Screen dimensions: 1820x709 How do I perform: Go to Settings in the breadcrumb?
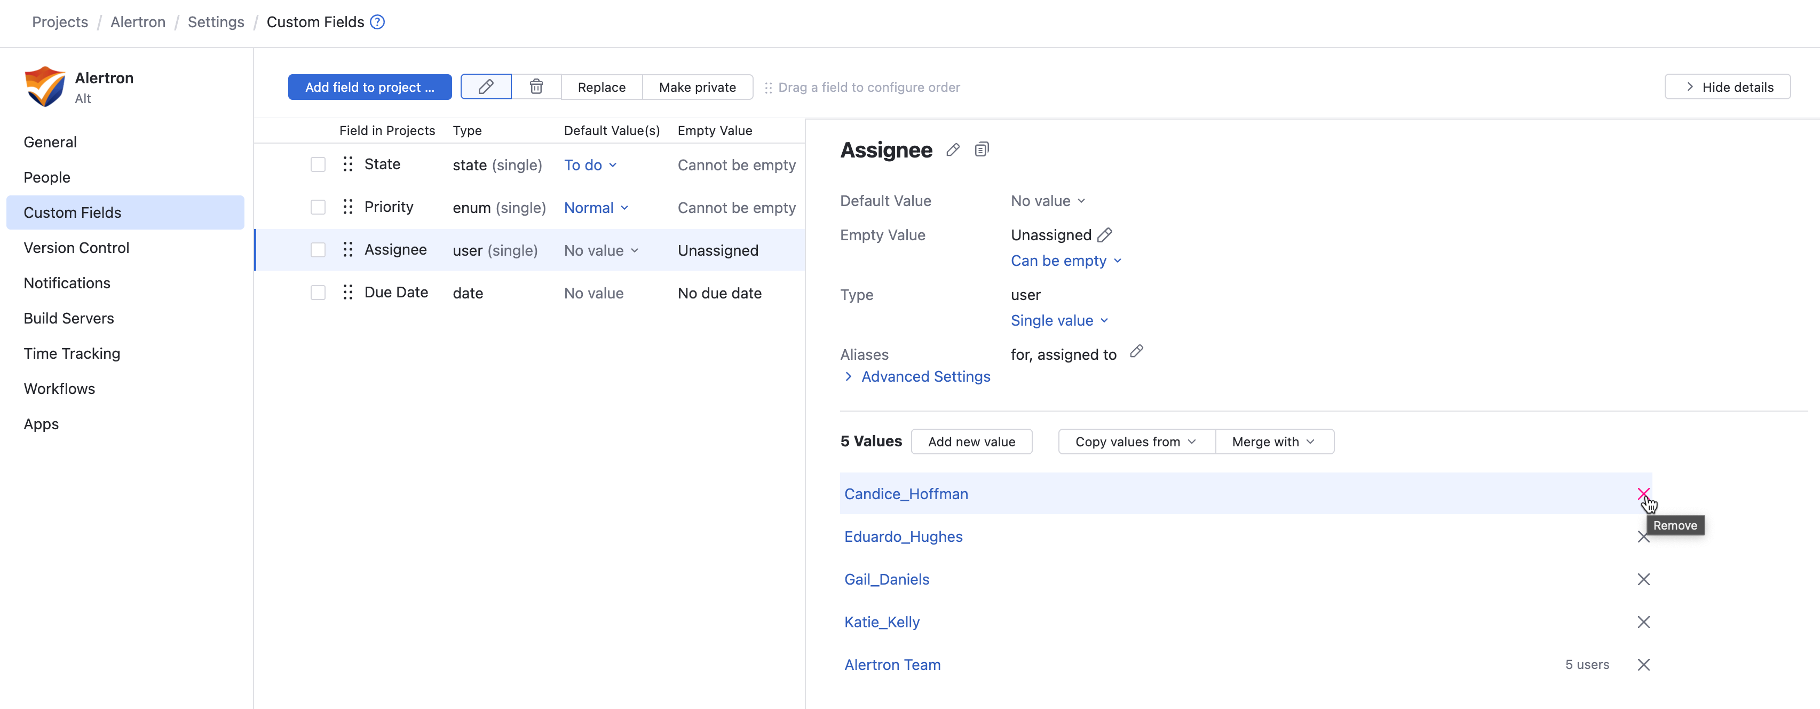coord(216,22)
